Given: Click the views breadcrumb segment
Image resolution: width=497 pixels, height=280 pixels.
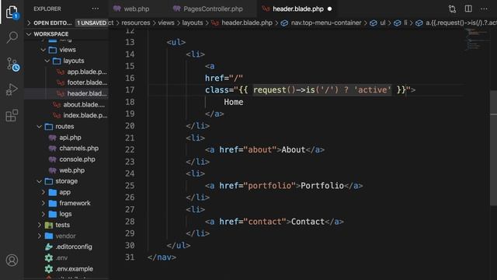Looking at the screenshot, I should 166,23.
